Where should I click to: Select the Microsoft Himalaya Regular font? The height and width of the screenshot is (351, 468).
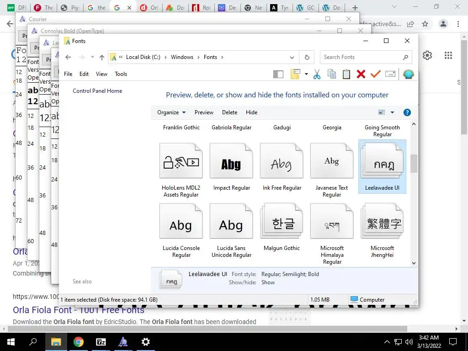click(332, 234)
